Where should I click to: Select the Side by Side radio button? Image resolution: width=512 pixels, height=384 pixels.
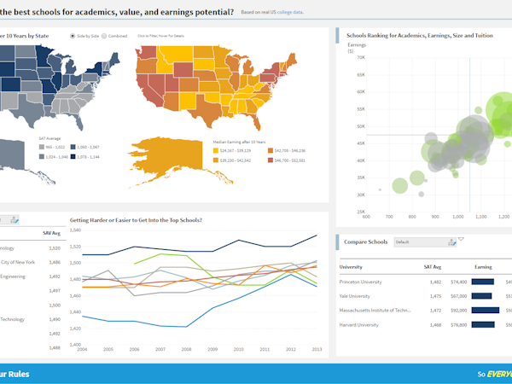(73, 36)
